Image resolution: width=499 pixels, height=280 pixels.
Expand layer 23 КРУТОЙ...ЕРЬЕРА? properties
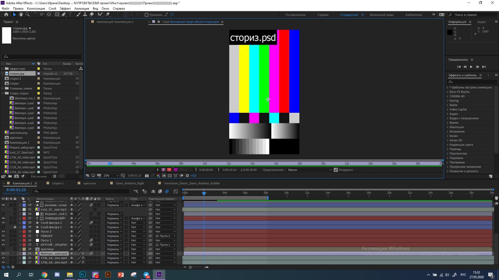point(20,245)
